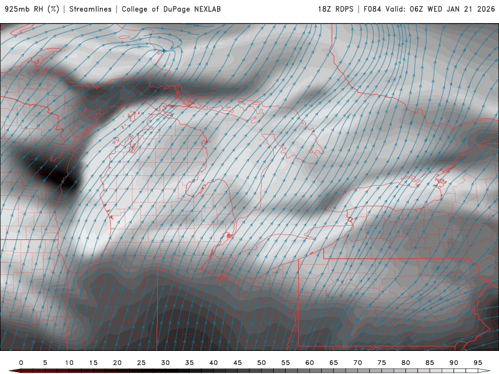Select the '50' percent scale label
This screenshot has height=374, width=499.
[261, 363]
